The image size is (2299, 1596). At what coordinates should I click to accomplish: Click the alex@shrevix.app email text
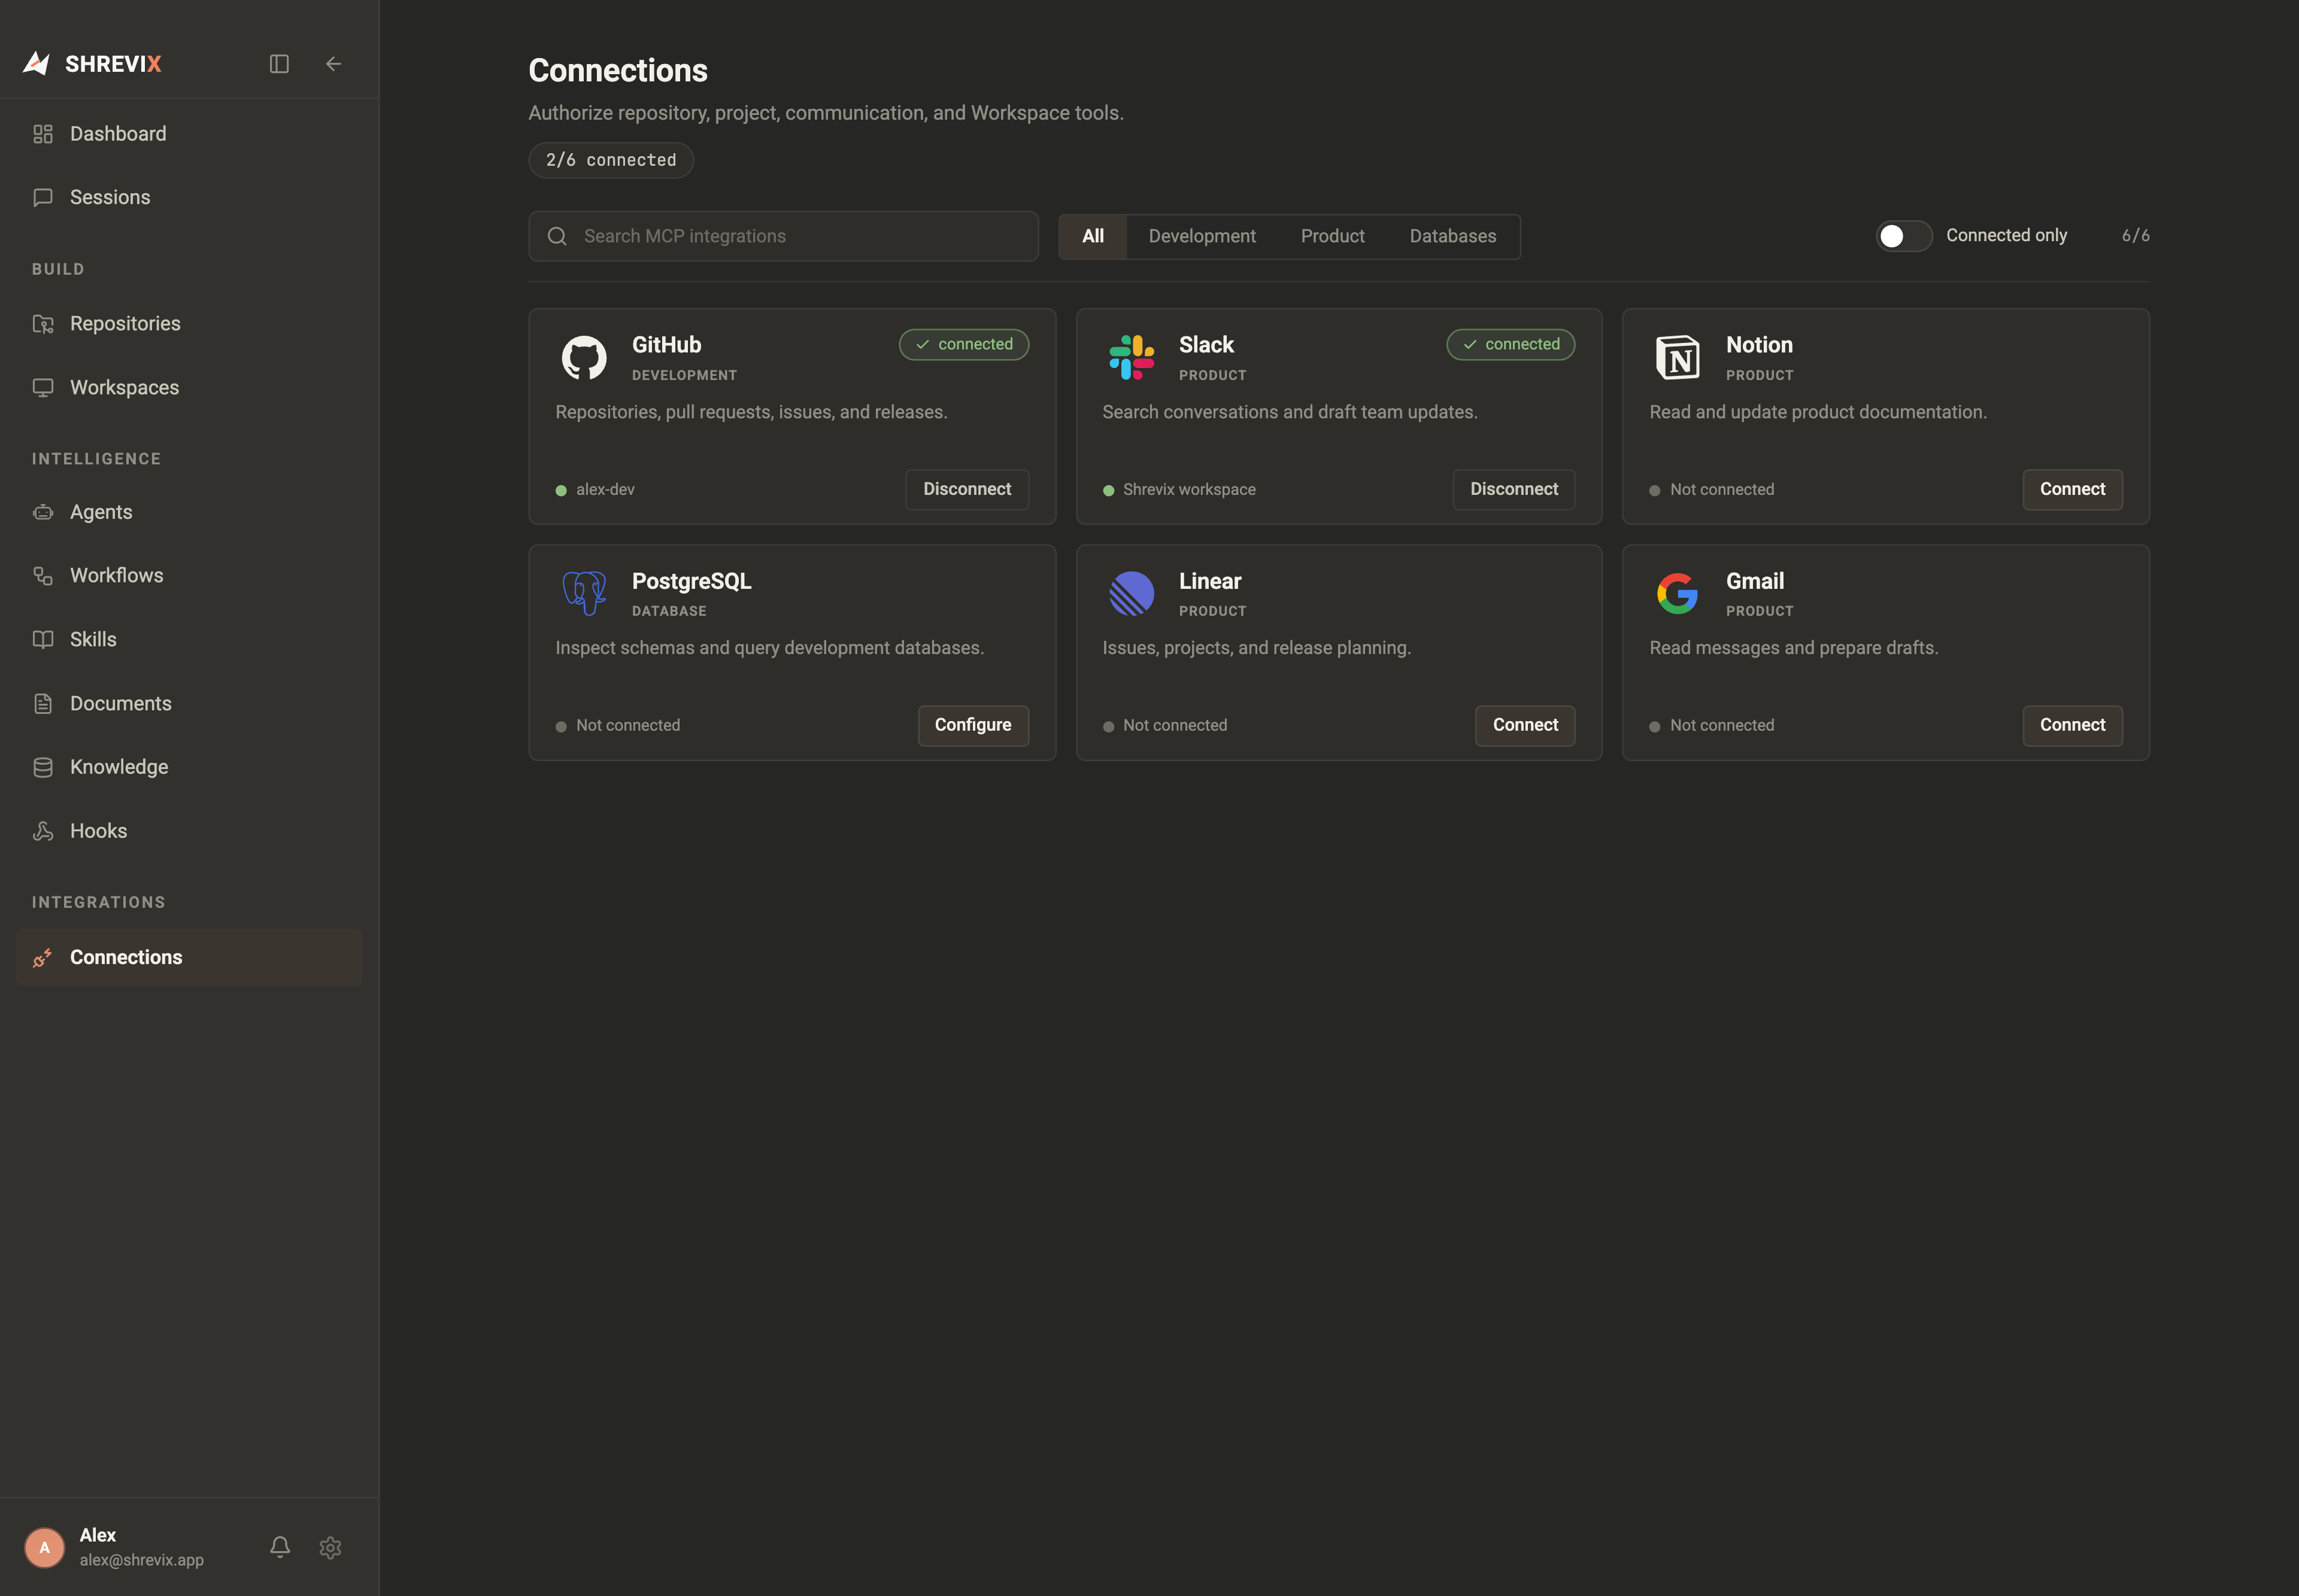[x=142, y=1560]
